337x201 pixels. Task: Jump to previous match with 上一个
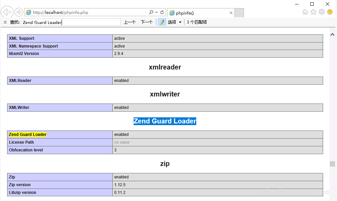pyautogui.click(x=130, y=22)
